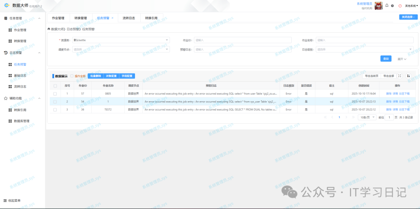Image resolution: width=420 pixels, height=209 pixels.
Task: Switch to the 作业管理 tab
Action: tap(58, 18)
